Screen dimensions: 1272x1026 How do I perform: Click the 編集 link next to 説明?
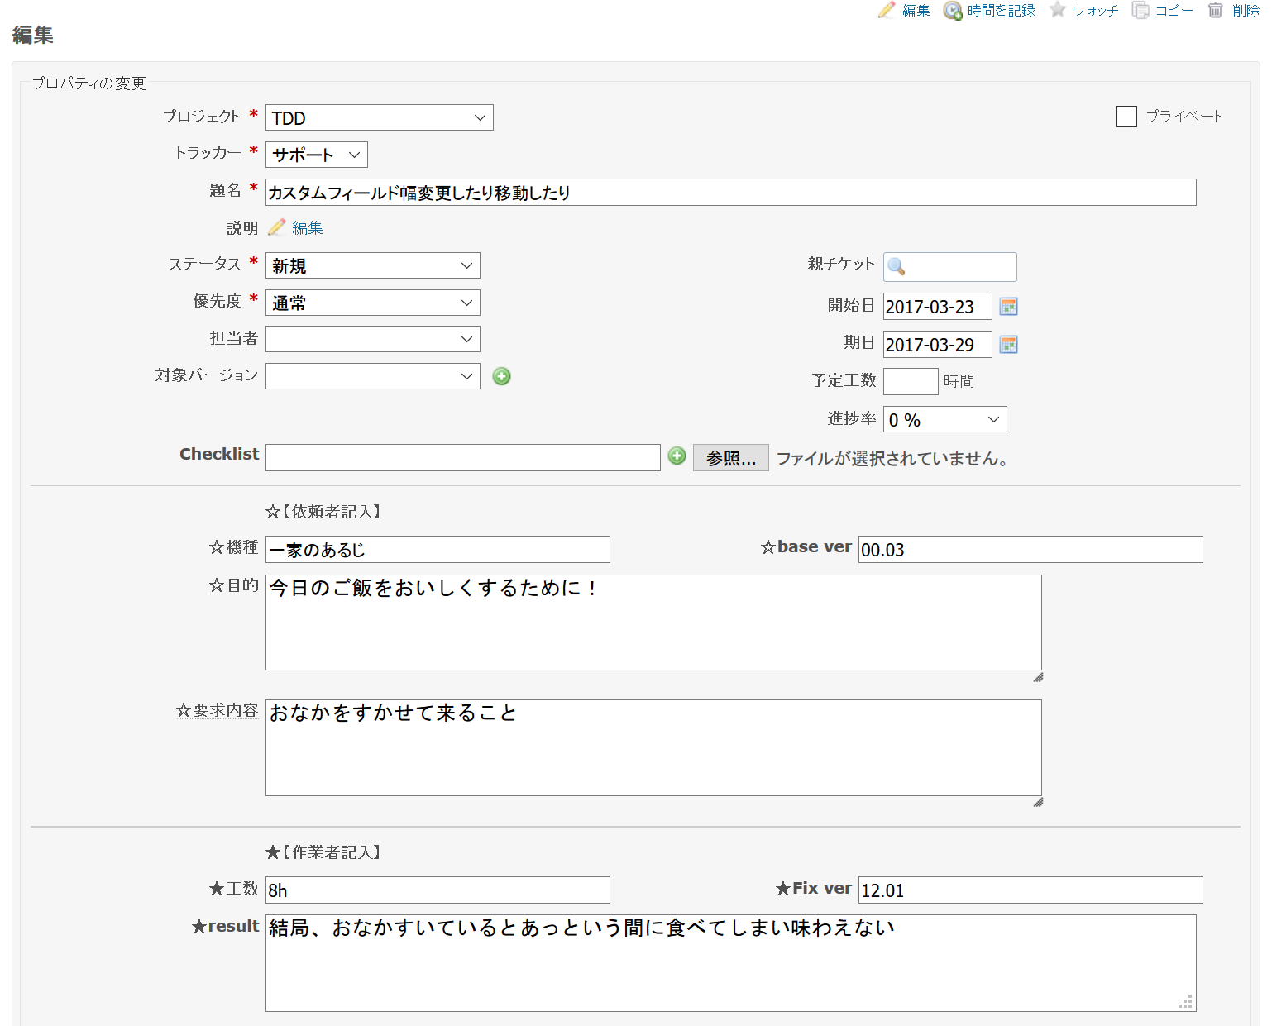(307, 227)
